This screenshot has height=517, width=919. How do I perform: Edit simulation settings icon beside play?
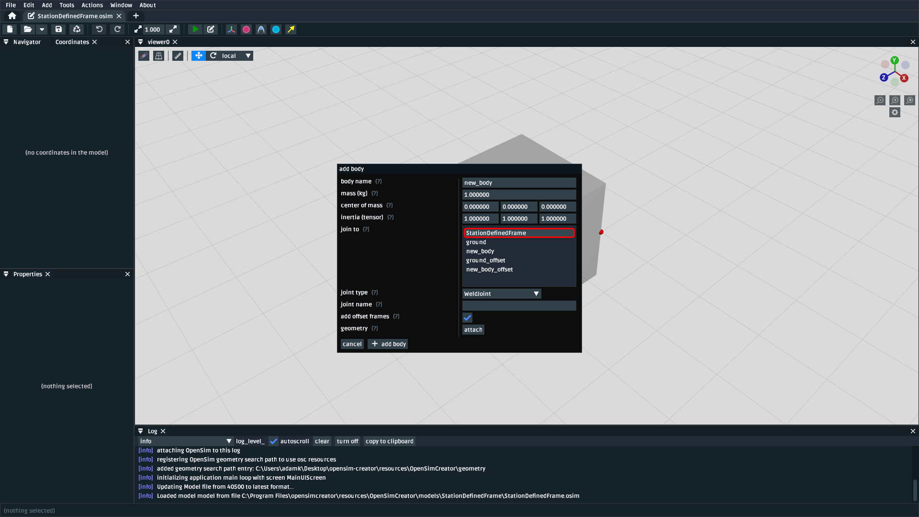pyautogui.click(x=211, y=29)
